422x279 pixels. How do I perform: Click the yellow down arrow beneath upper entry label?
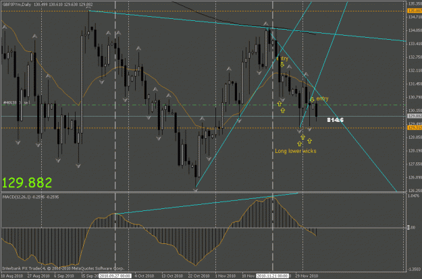tap(282, 65)
